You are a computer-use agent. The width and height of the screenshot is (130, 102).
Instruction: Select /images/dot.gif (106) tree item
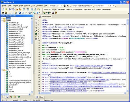(16, 31)
